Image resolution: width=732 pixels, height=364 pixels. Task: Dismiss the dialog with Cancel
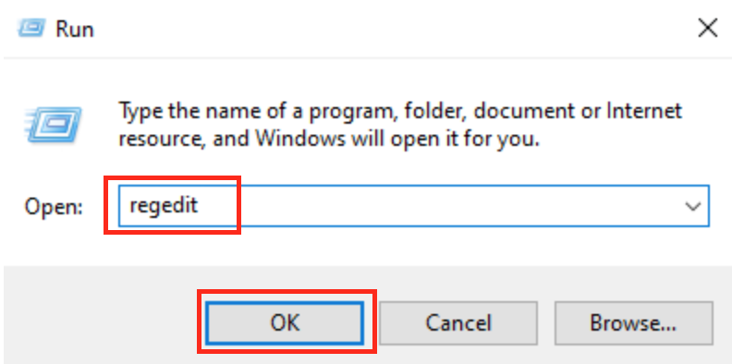point(458,322)
